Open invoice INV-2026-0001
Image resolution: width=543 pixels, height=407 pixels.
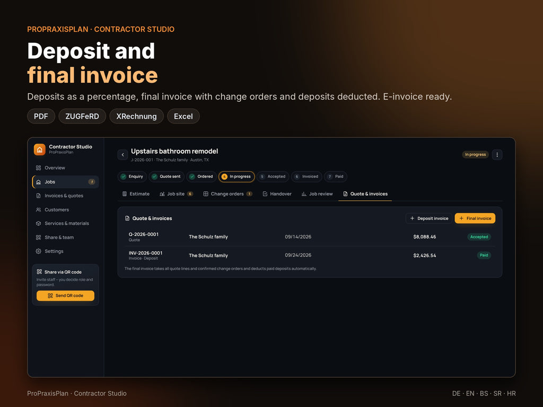310,255
